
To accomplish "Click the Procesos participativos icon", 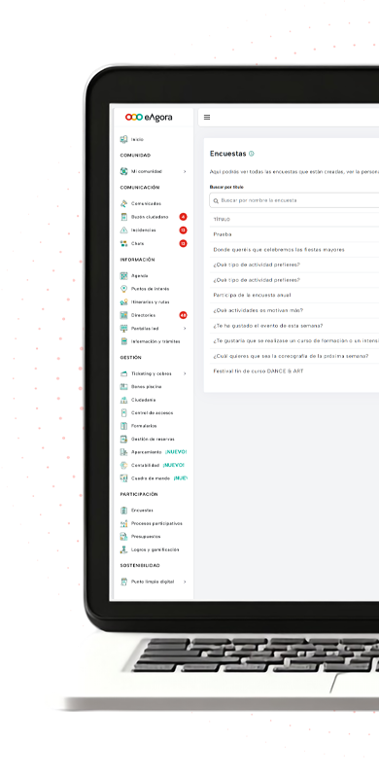I will click(x=124, y=523).
